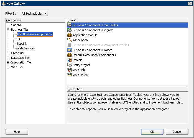
Task: Open the Filter By All Technologies dropdown
Action: point(34,14)
